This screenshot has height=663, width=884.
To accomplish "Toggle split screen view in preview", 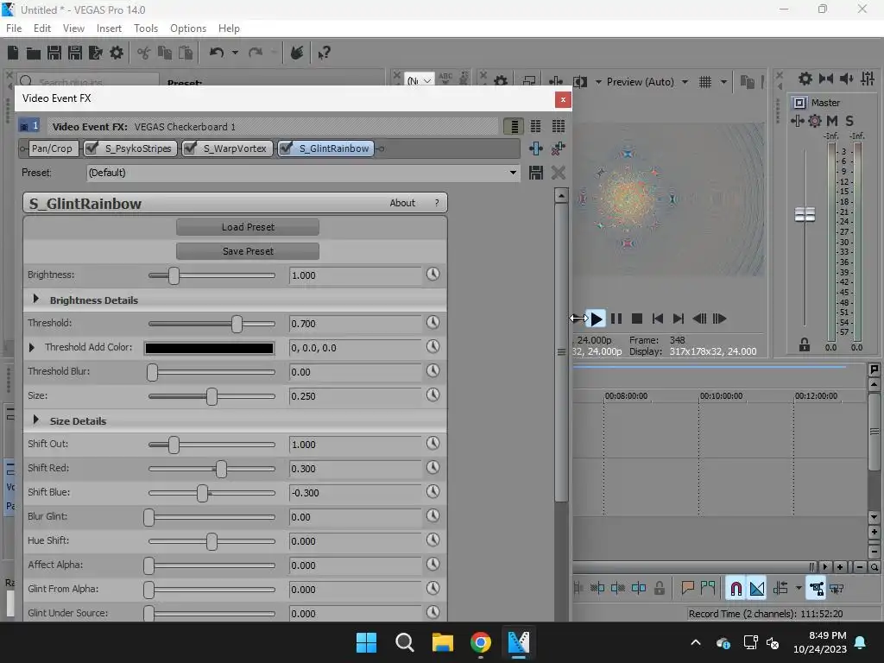I will pos(579,82).
